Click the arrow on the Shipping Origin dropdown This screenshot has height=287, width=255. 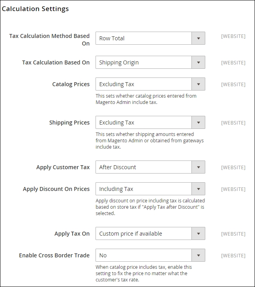coord(198,62)
